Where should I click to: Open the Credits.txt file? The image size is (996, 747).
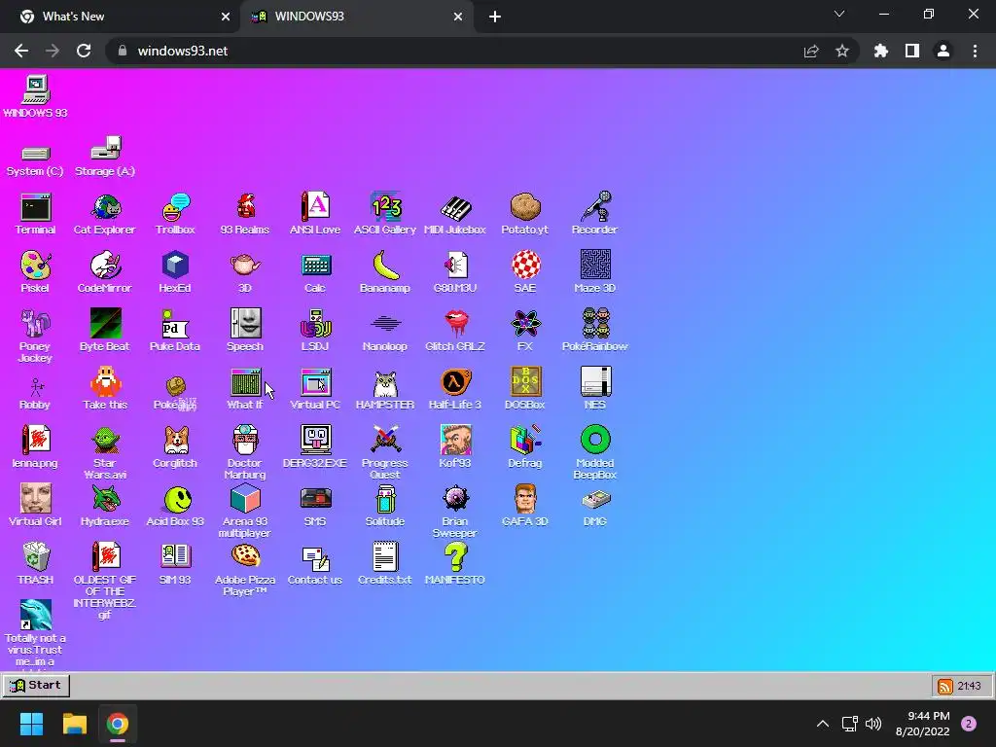pyautogui.click(x=385, y=557)
